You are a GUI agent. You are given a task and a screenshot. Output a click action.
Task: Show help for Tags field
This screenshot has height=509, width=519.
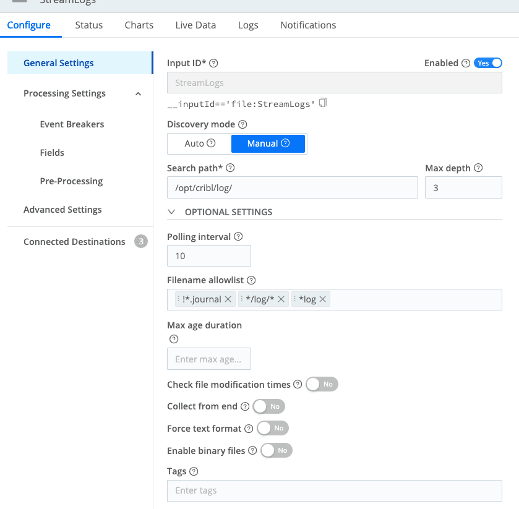pos(194,471)
